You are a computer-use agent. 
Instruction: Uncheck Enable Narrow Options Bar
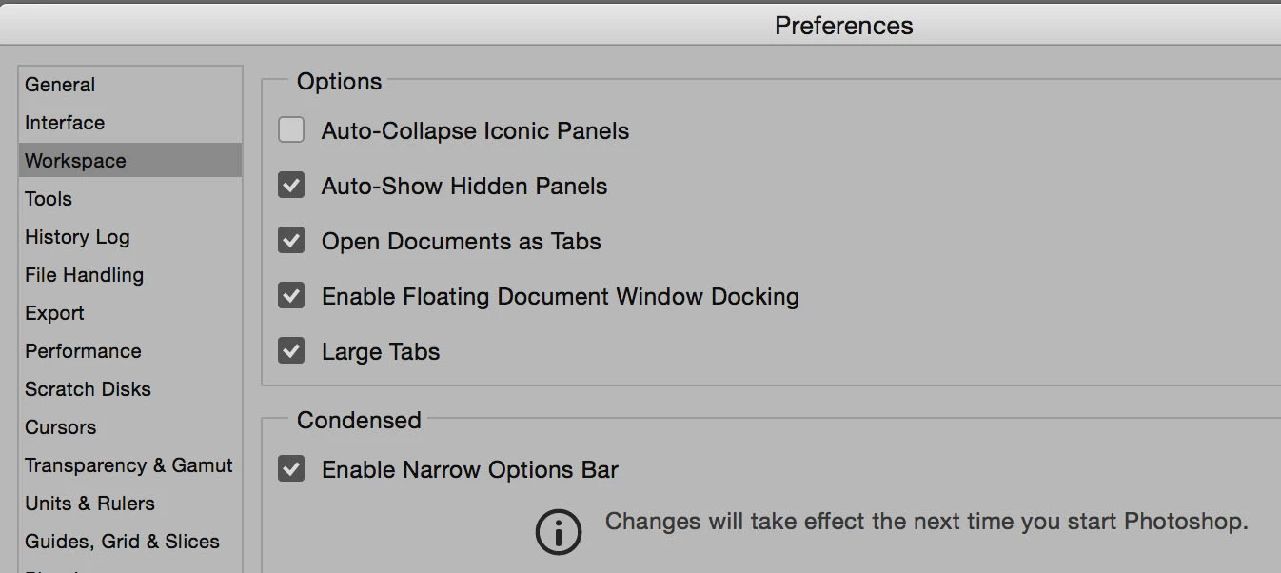[x=291, y=469]
